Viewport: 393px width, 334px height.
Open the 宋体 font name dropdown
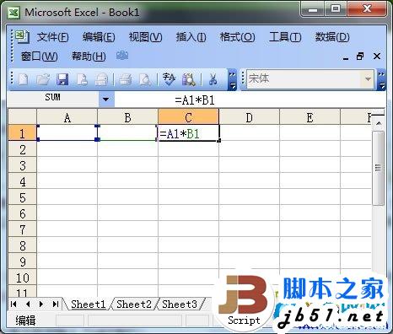[368, 79]
